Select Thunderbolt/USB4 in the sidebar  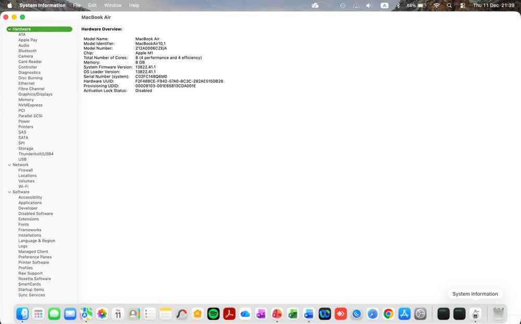pyautogui.click(x=36, y=154)
